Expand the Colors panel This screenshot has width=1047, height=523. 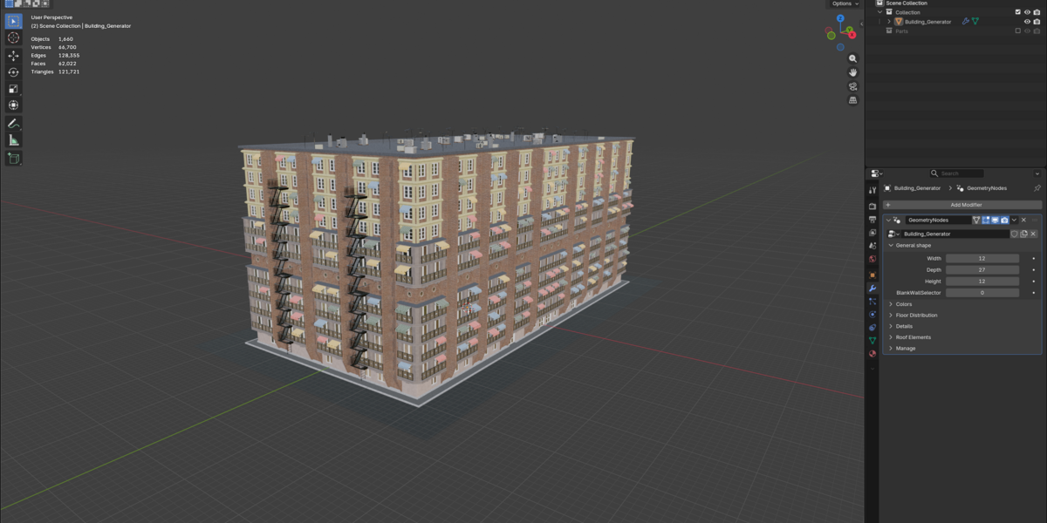pos(904,304)
